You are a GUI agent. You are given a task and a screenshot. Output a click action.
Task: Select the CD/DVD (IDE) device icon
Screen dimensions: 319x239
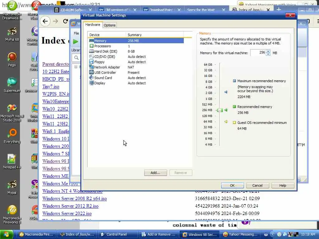tap(92, 57)
